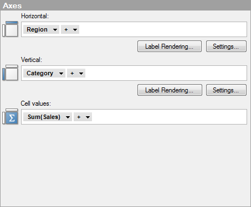Add a column with Vertical plus button
The width and height of the screenshot is (251, 207).
pyautogui.click(x=72, y=73)
